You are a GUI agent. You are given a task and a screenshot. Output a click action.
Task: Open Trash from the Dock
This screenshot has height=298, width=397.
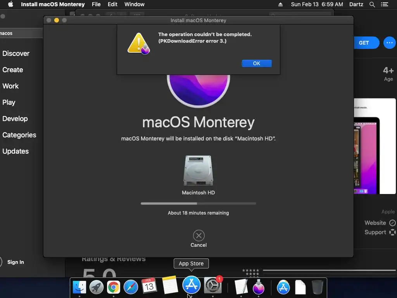coord(317,287)
